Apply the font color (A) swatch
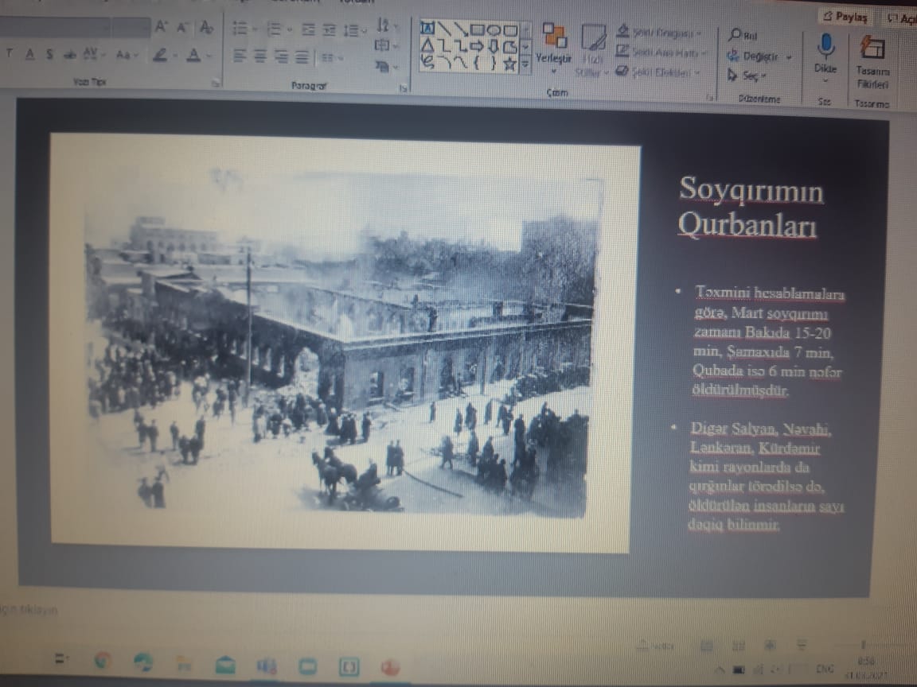 (x=193, y=56)
